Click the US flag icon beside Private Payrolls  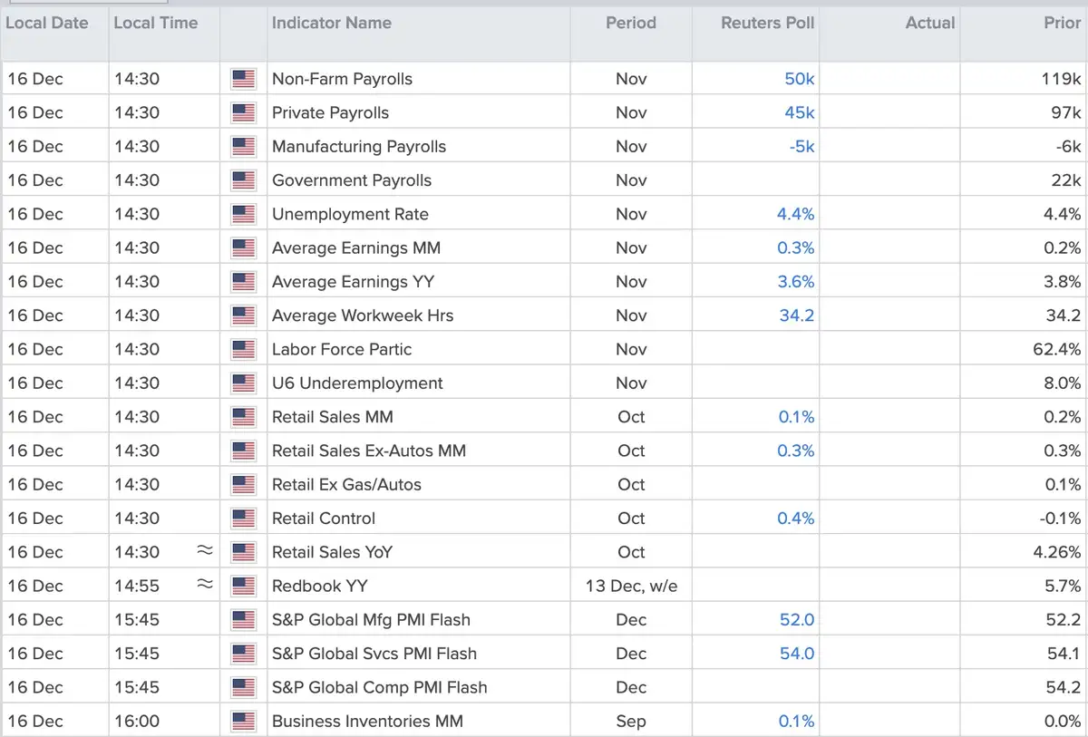tap(243, 112)
